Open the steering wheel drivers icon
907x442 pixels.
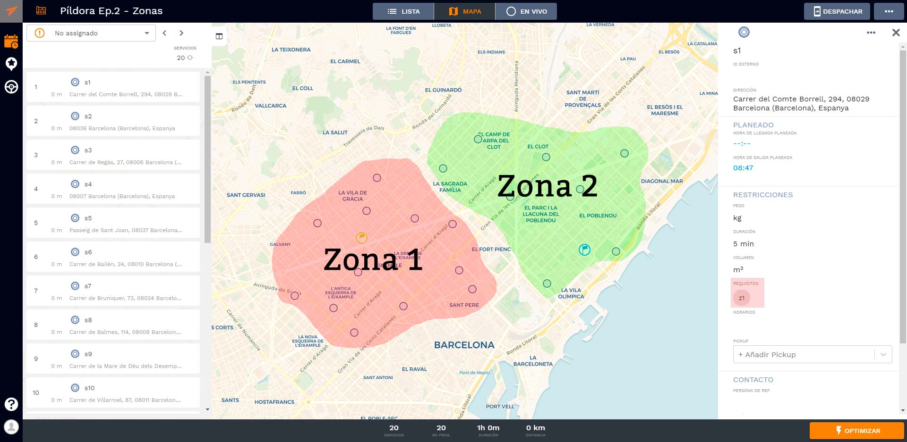click(11, 87)
